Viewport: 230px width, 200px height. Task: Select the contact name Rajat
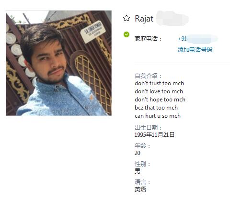(x=144, y=19)
